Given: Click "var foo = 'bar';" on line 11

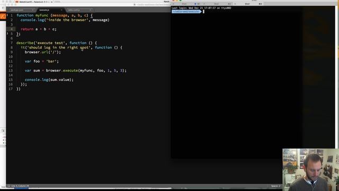Looking at the screenshot, I should point(42,62).
